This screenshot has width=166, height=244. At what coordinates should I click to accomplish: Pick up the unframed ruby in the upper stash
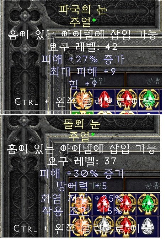pyautogui.click(x=105, y=99)
